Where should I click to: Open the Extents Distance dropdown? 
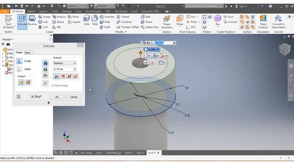click(x=64, y=63)
